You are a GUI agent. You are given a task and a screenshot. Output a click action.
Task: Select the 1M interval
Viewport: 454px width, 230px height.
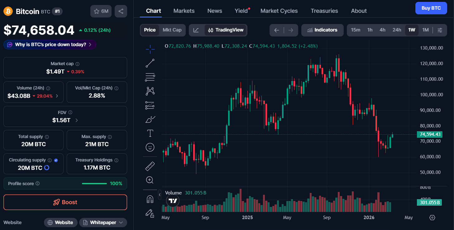pyautogui.click(x=425, y=30)
